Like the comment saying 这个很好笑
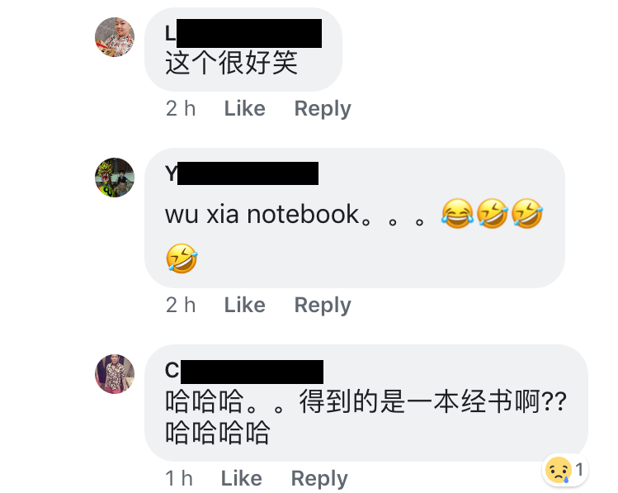618x493 pixels. click(245, 108)
